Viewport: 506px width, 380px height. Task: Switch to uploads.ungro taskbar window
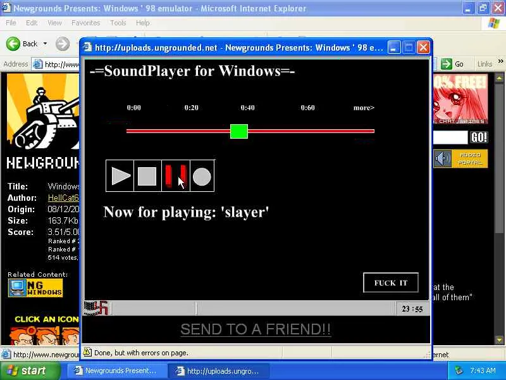coord(218,371)
